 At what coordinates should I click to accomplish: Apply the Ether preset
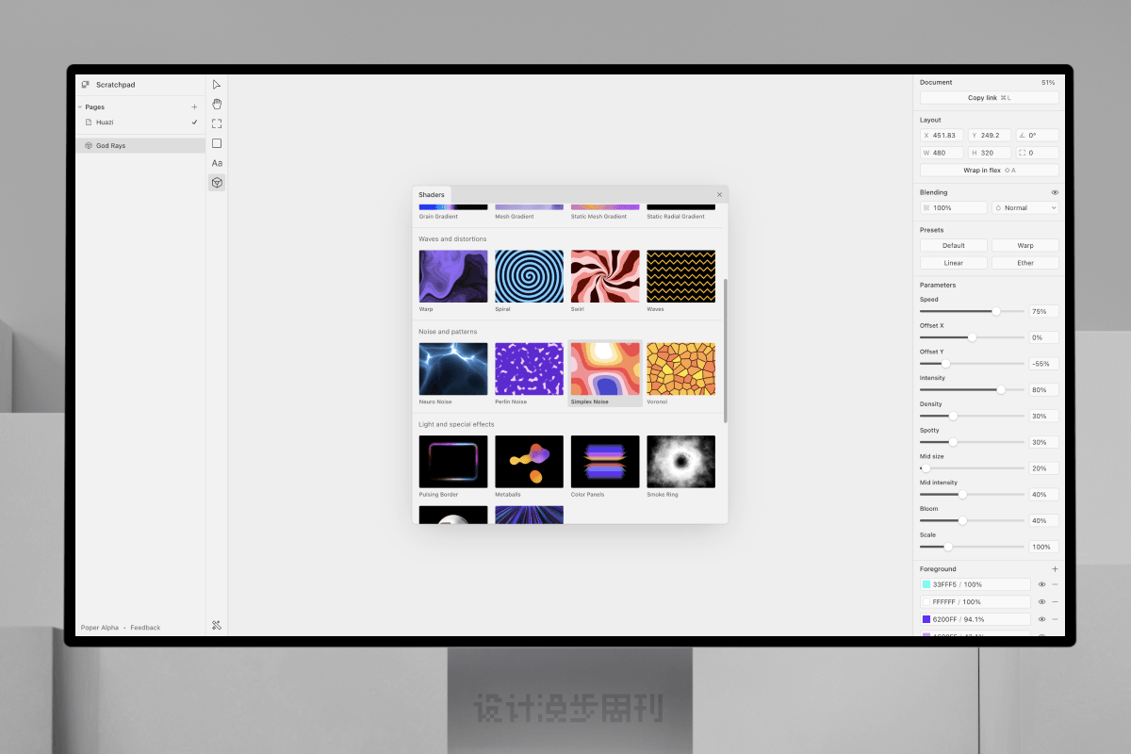click(x=1024, y=263)
